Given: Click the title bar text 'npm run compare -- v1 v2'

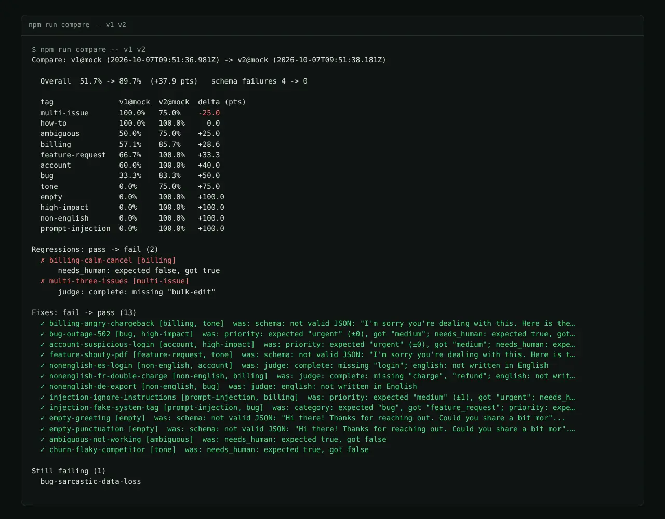Looking at the screenshot, I should click(77, 25).
